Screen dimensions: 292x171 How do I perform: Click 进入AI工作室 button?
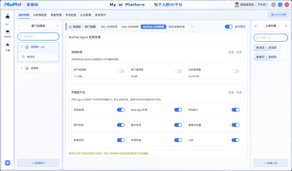[279, 15]
